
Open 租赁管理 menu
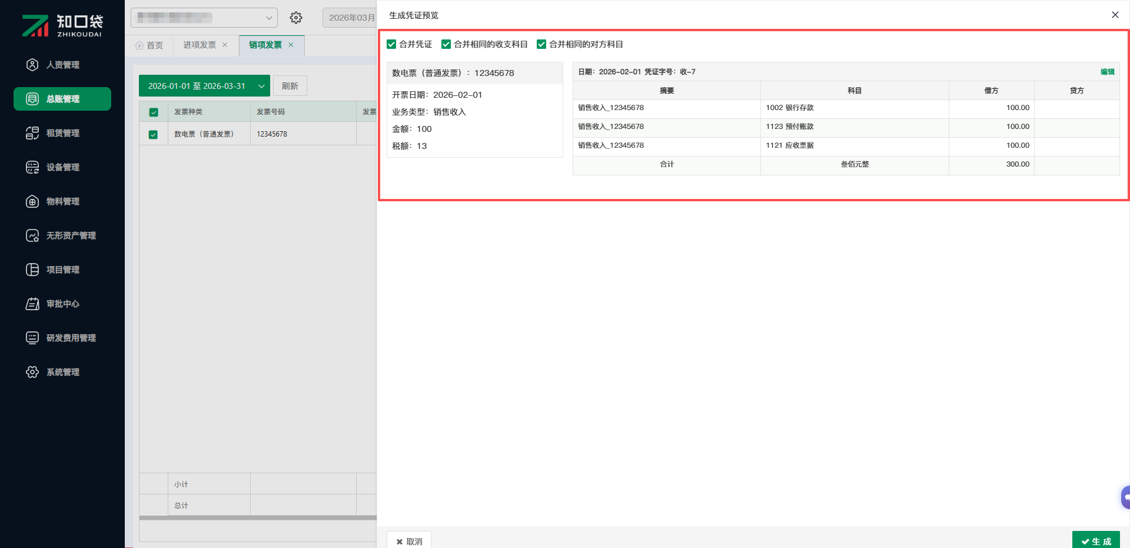(x=62, y=133)
